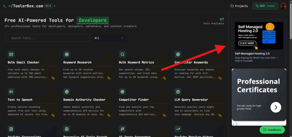The image size is (292, 137).
Task: Click the Bulk Email Checker envelope icon
Action: coord(11,54)
